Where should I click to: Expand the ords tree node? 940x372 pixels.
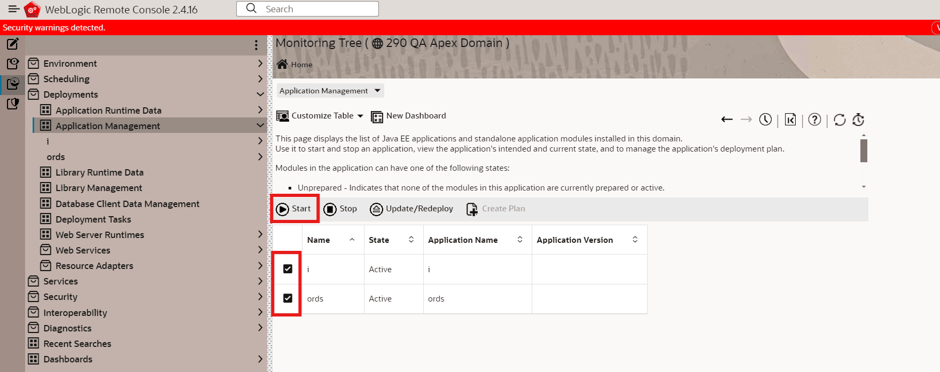260,156
